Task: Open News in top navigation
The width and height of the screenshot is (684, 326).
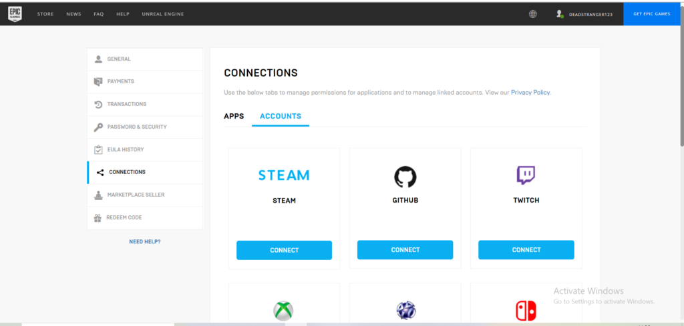Action: point(73,14)
